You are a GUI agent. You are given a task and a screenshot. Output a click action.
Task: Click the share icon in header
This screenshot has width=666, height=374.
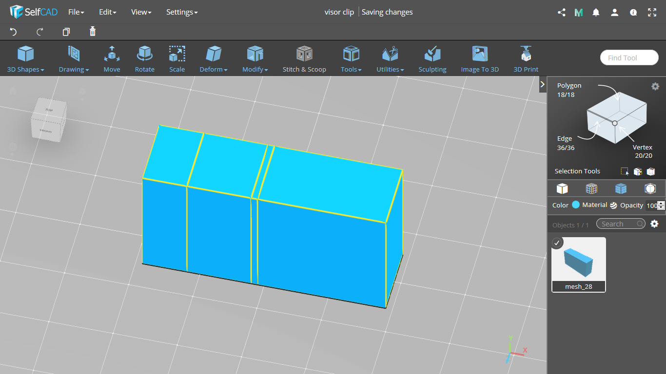[x=561, y=13]
